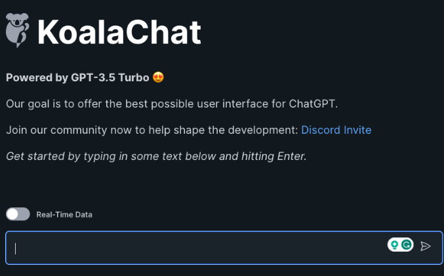Focus the chat message input field
Screen dimensions: 444x276
click(197, 247)
